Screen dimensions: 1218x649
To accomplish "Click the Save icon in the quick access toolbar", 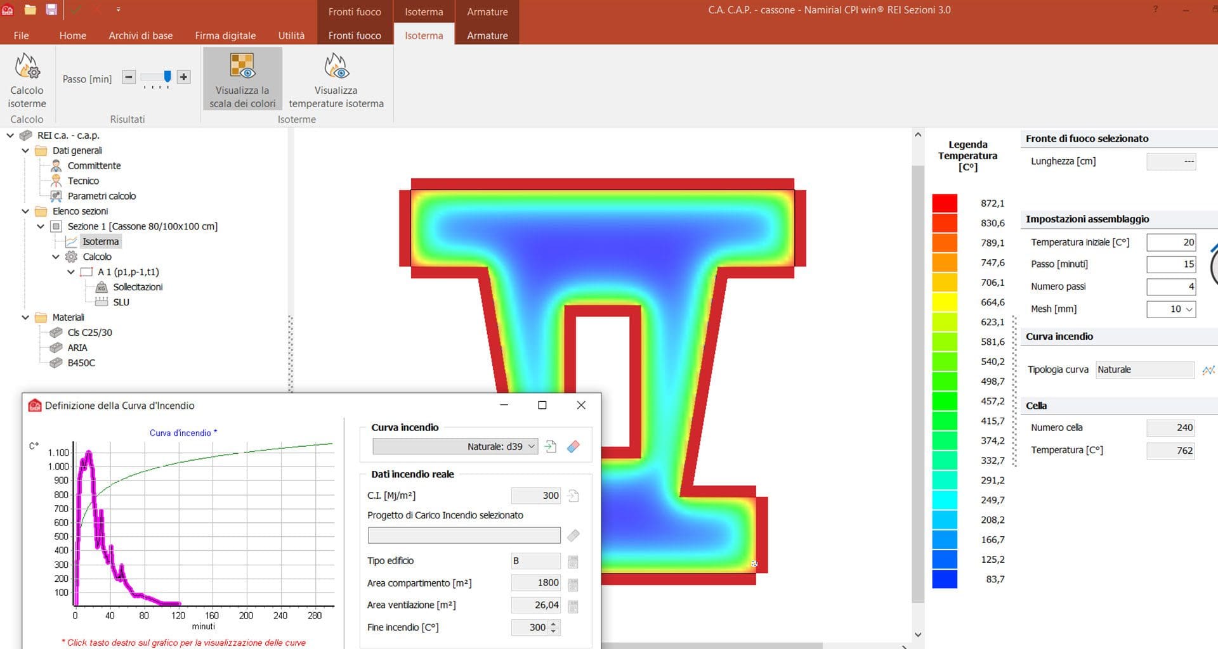I will pos(50,10).
